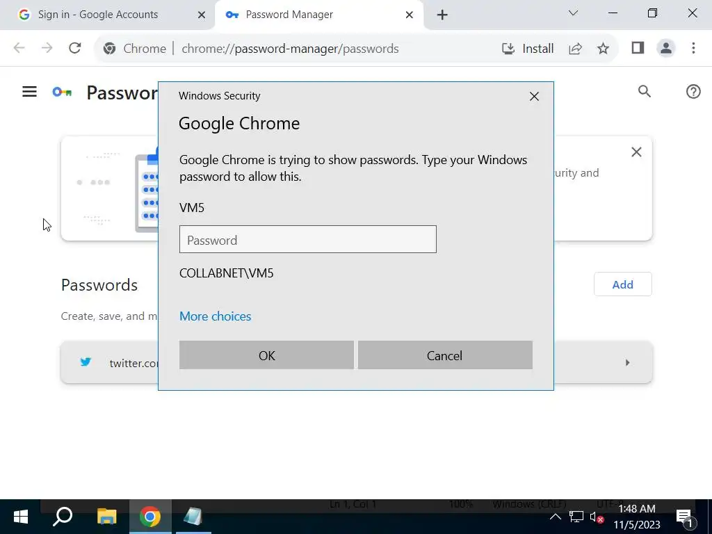The width and height of the screenshot is (712, 534).
Task: Open File Explorer from the taskbar
Action: tap(106, 517)
